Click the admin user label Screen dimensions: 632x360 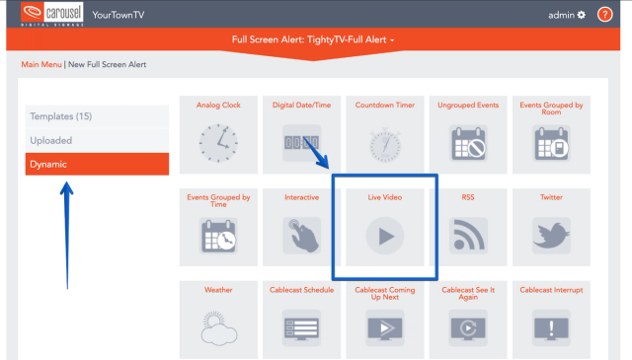click(561, 15)
